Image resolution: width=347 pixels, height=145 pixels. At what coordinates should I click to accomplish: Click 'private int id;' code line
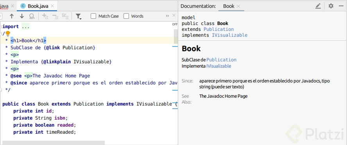pos(34,111)
